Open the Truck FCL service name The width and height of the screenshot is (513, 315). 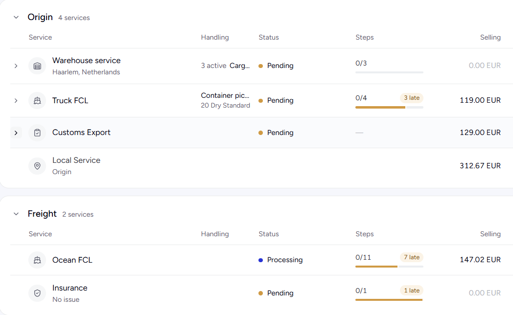70,101
